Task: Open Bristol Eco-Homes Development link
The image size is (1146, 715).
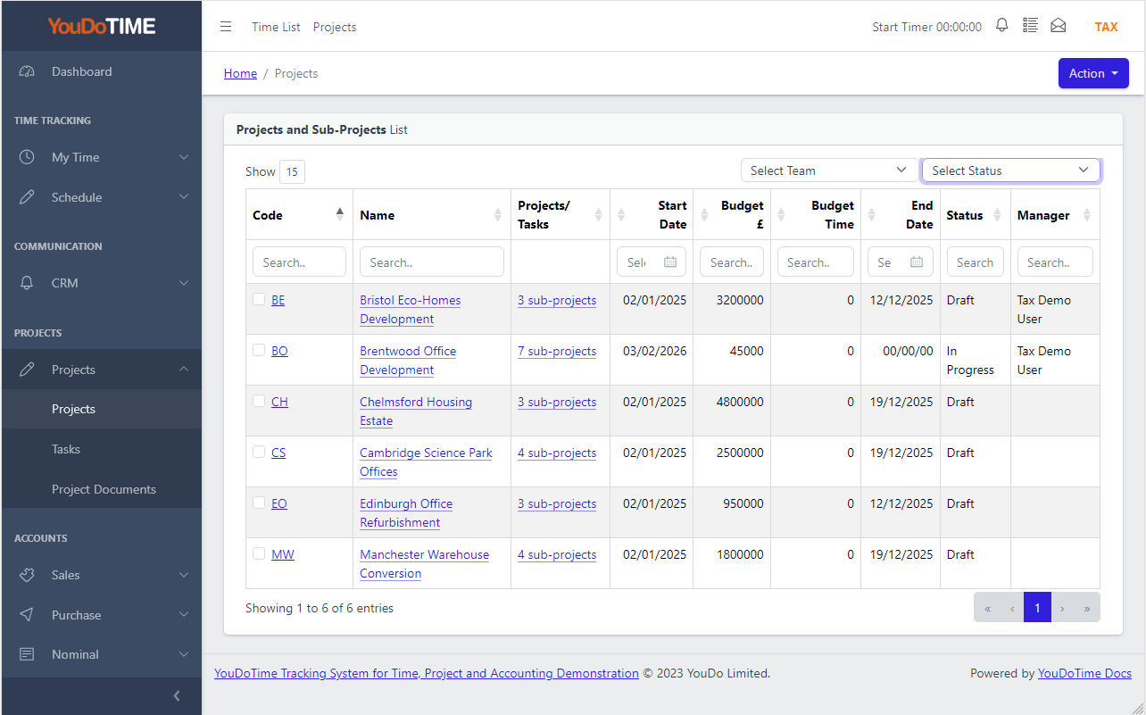Action: [x=411, y=310]
